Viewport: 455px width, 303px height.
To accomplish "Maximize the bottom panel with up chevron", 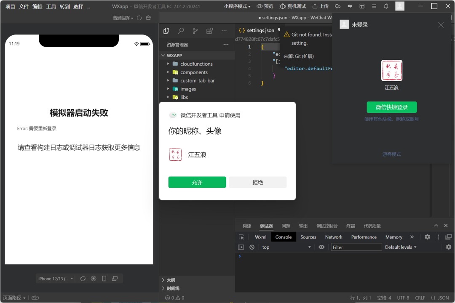I will [x=436, y=226].
